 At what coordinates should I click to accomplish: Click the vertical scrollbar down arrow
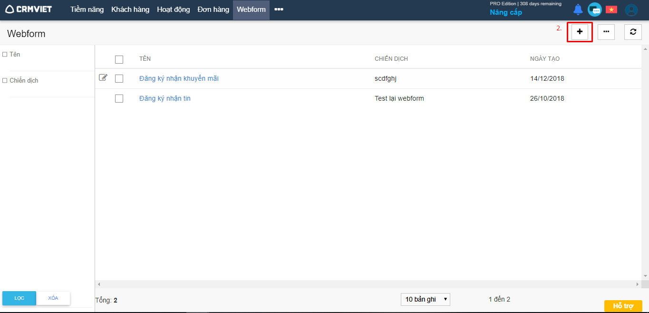click(645, 276)
